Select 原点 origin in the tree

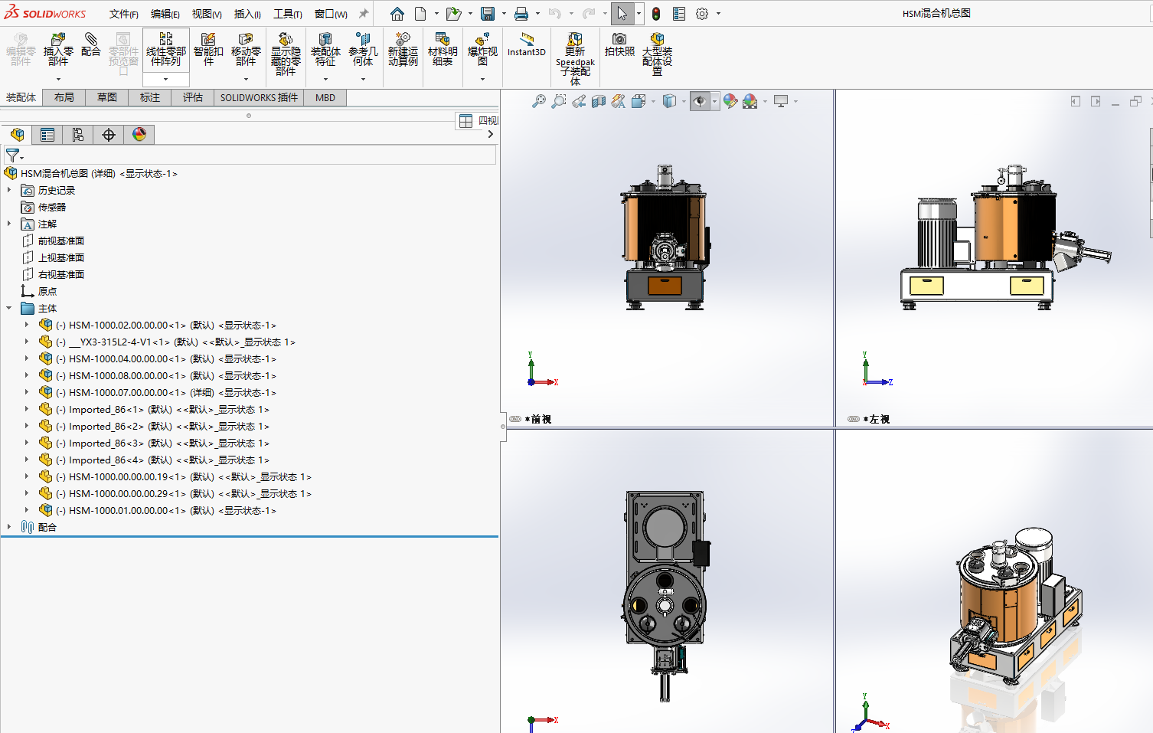click(x=47, y=291)
